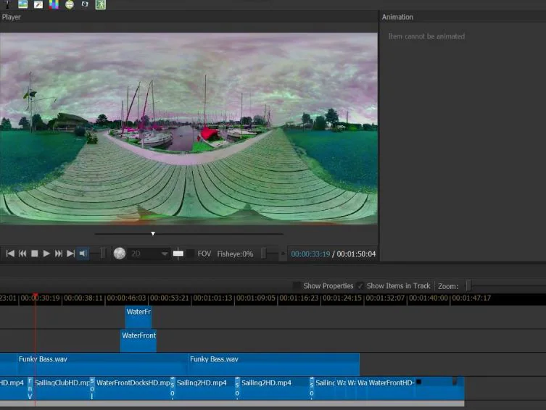This screenshot has height=410, width=546.
Task: Click the green running figure icon
Action: [x=101, y=4]
